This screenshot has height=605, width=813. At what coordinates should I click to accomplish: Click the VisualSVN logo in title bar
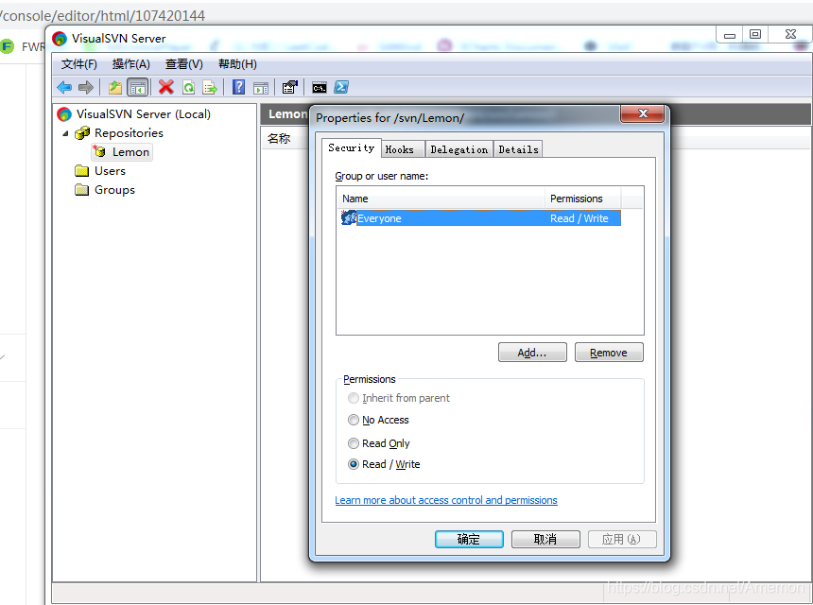coord(60,39)
